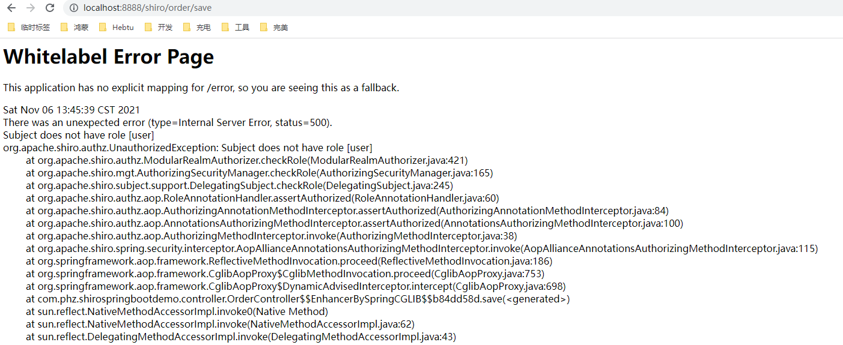Click the DelegatingMethodAccessorImpl.invoke trace line
This screenshot has height=345, width=843.
[x=241, y=337]
